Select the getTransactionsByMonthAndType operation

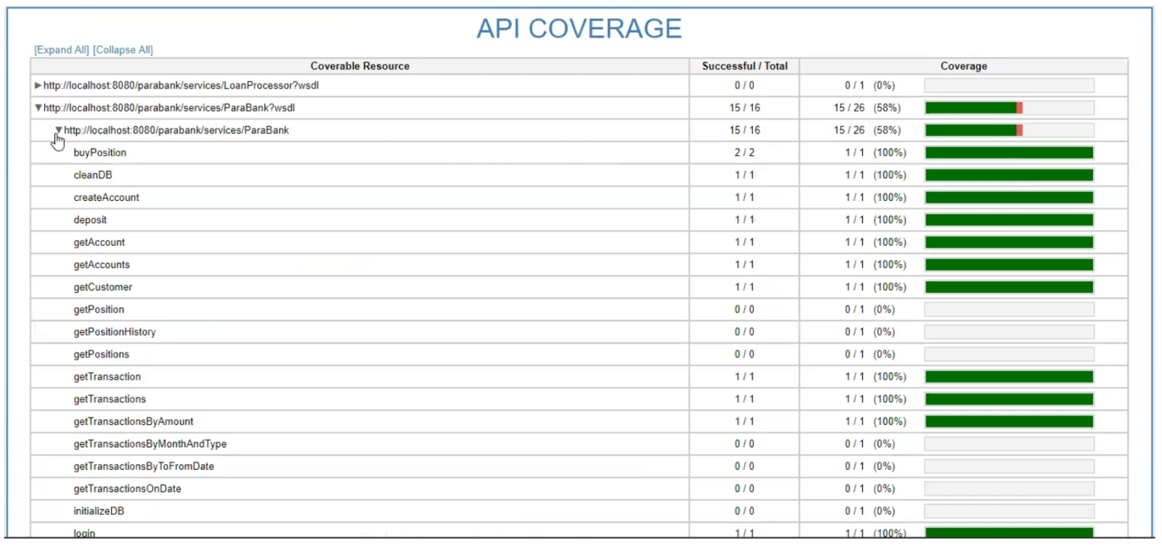(x=150, y=444)
